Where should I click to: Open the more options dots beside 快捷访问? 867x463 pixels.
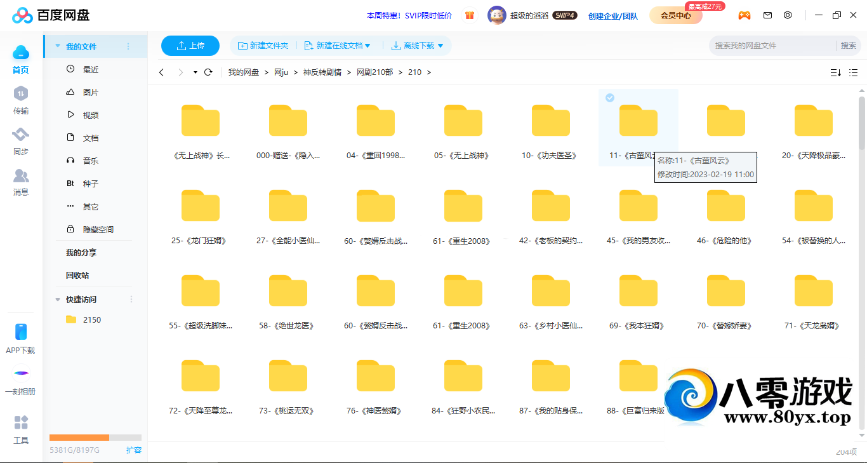click(132, 299)
